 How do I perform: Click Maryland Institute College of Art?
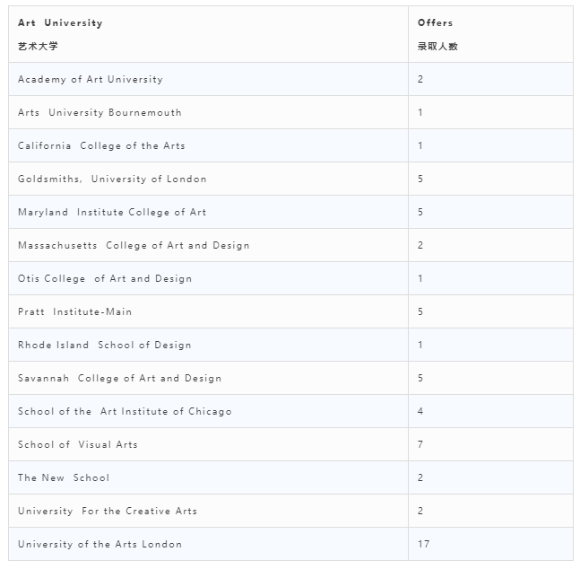tap(112, 213)
